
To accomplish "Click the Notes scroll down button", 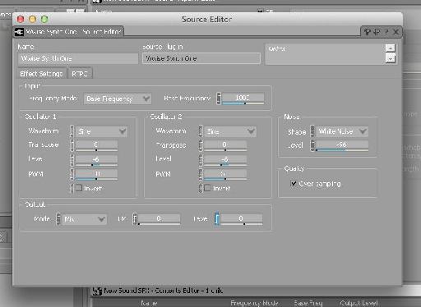I will (x=390, y=58).
